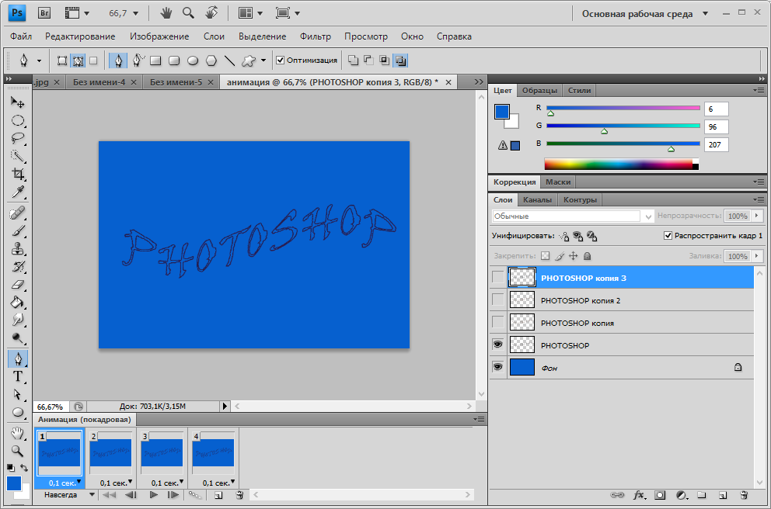Image resolution: width=771 pixels, height=509 pixels.
Task: Select the Ellipse shape tool in toolbox
Action: [x=18, y=412]
